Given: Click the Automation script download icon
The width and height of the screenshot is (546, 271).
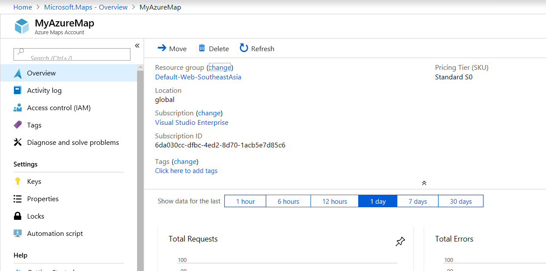Looking at the screenshot, I should pyautogui.click(x=18, y=233).
